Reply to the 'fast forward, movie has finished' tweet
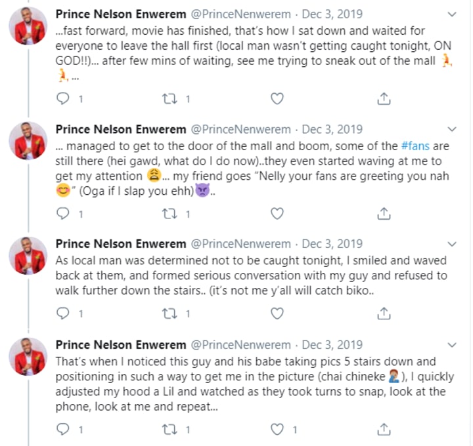Screen dimensions: 473x446 [x=64, y=99]
